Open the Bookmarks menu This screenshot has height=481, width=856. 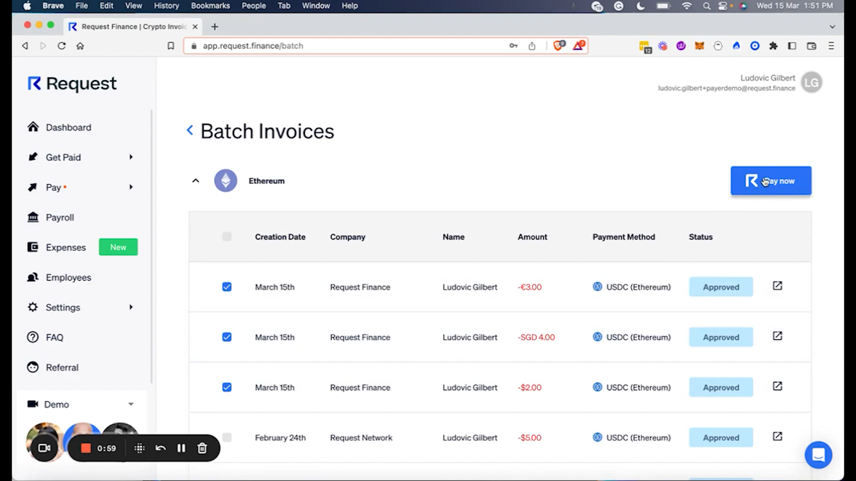coord(210,6)
